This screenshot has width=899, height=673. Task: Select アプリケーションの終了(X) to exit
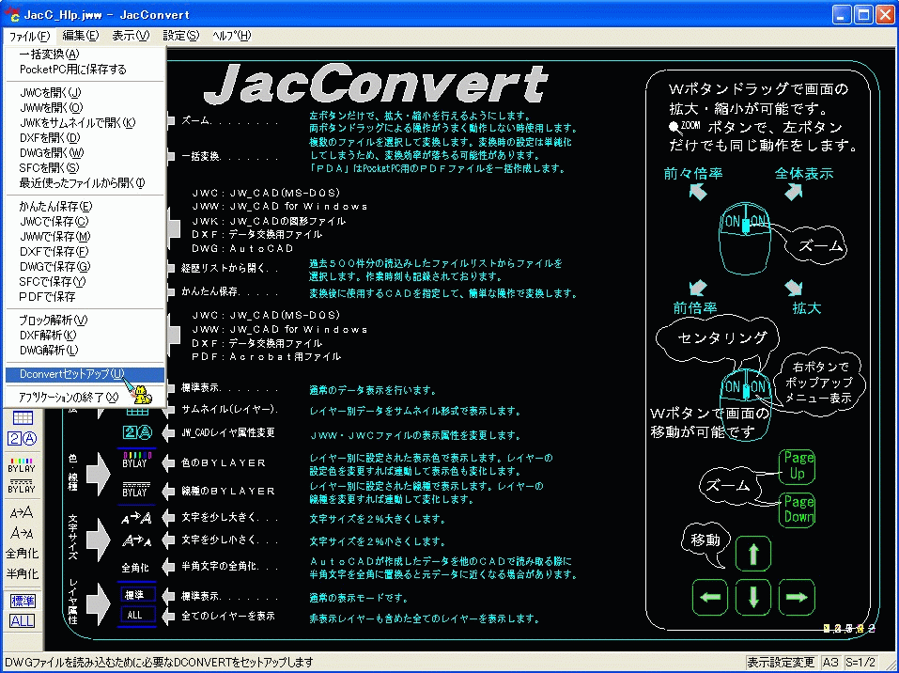point(85,397)
